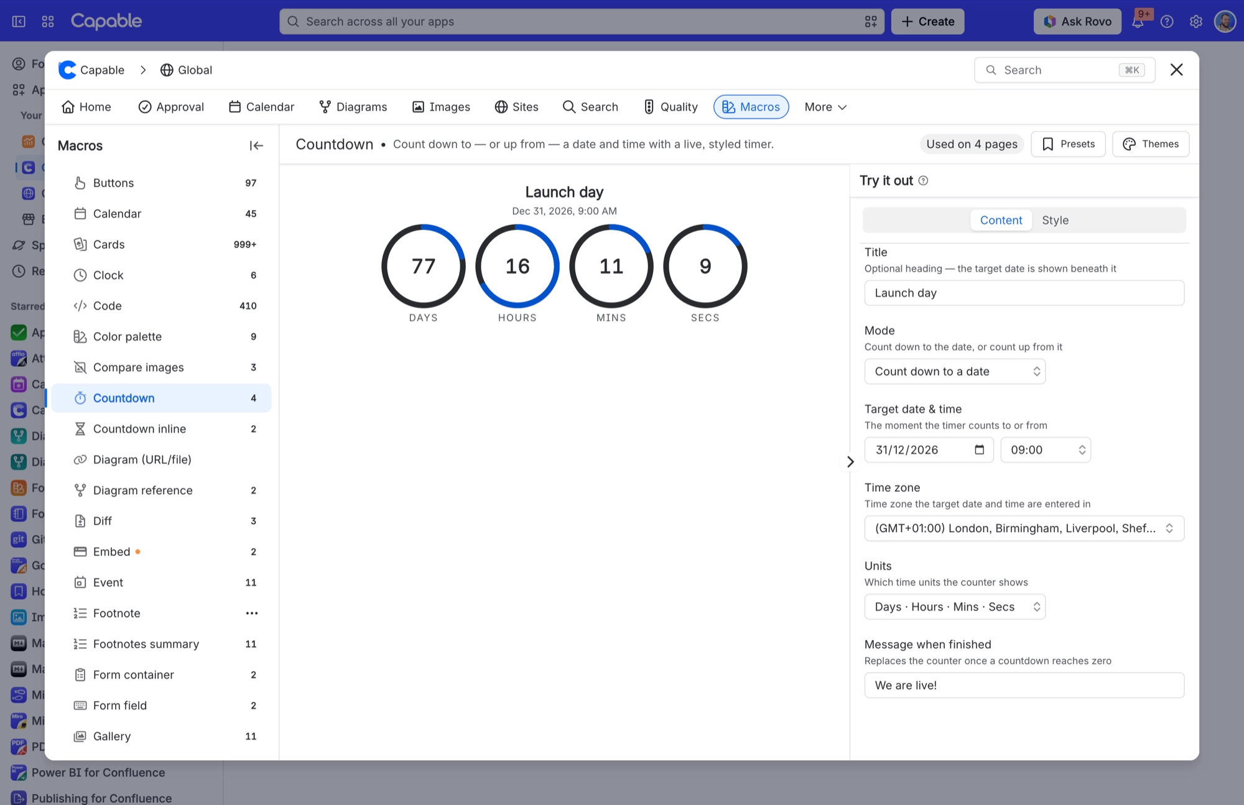Viewport: 1244px width, 805px height.
Task: Open the Calendar tab in top navigation
Action: (261, 107)
